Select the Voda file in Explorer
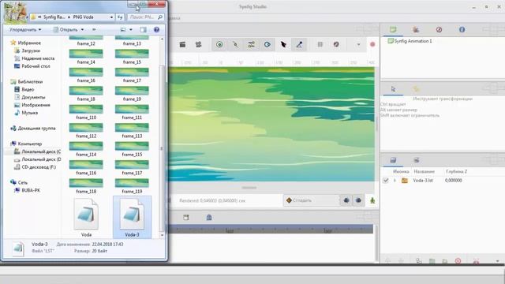Viewport: 505px width, 284px height. 86,218
